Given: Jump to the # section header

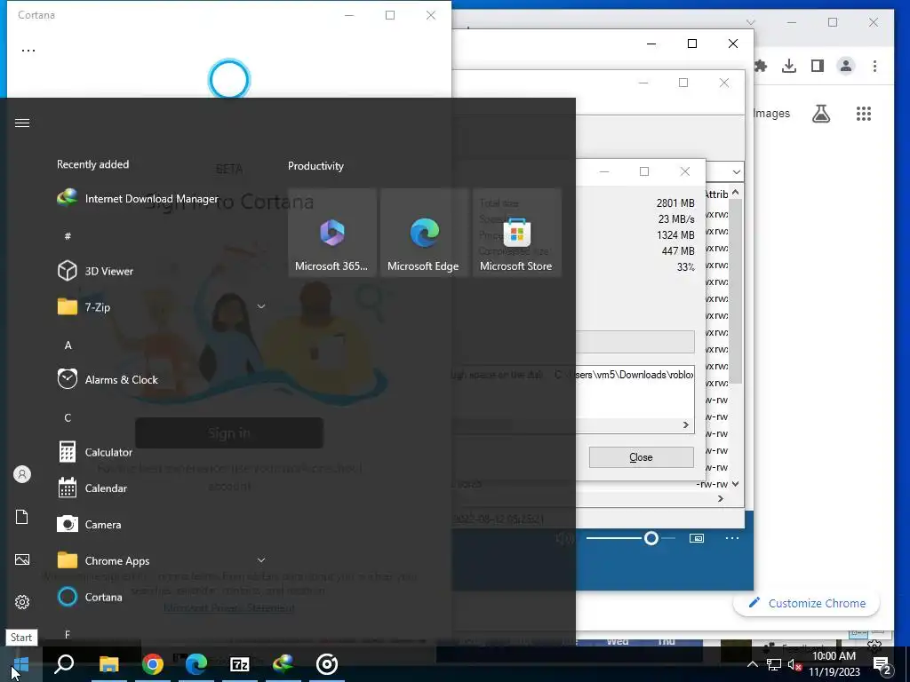Looking at the screenshot, I should 68,235.
